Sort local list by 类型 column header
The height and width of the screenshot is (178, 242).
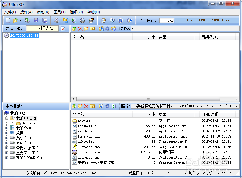[175, 114]
